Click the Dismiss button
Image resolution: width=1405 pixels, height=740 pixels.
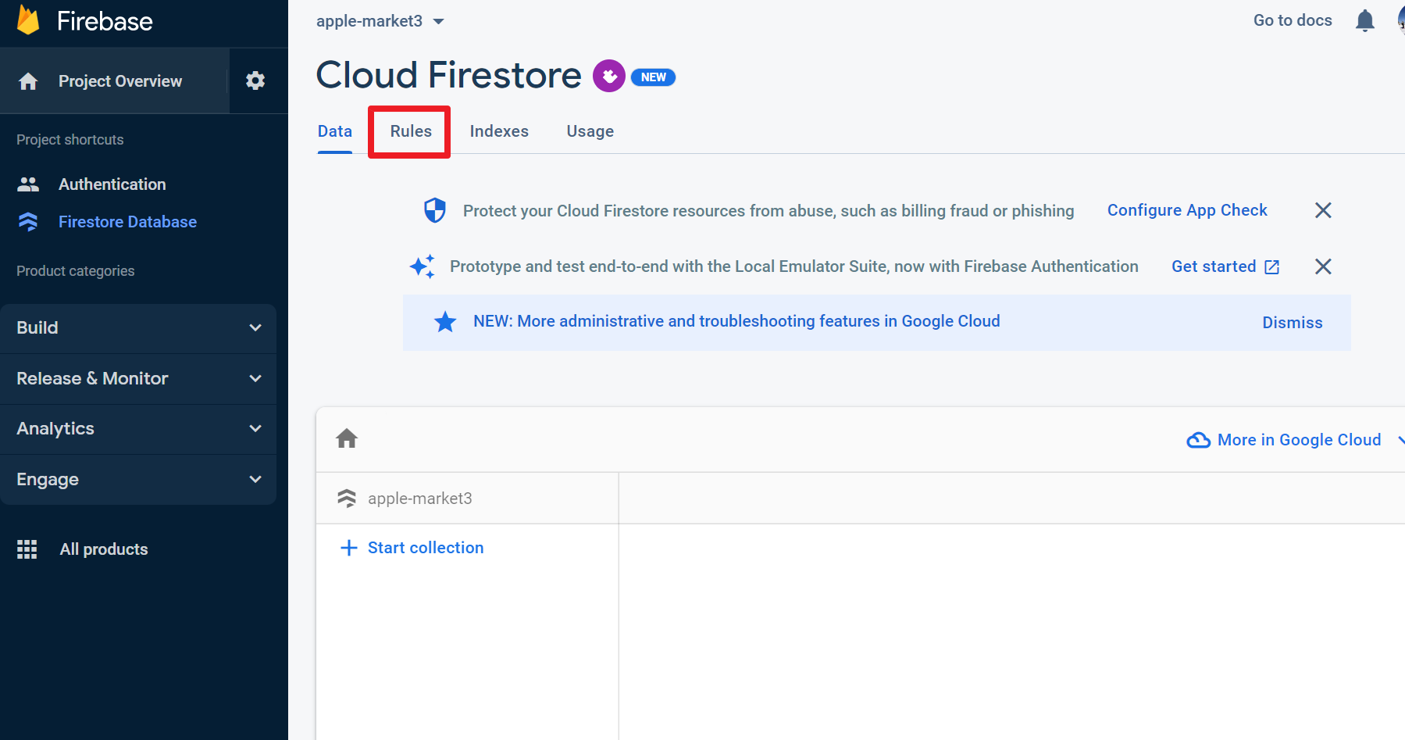[x=1293, y=323]
